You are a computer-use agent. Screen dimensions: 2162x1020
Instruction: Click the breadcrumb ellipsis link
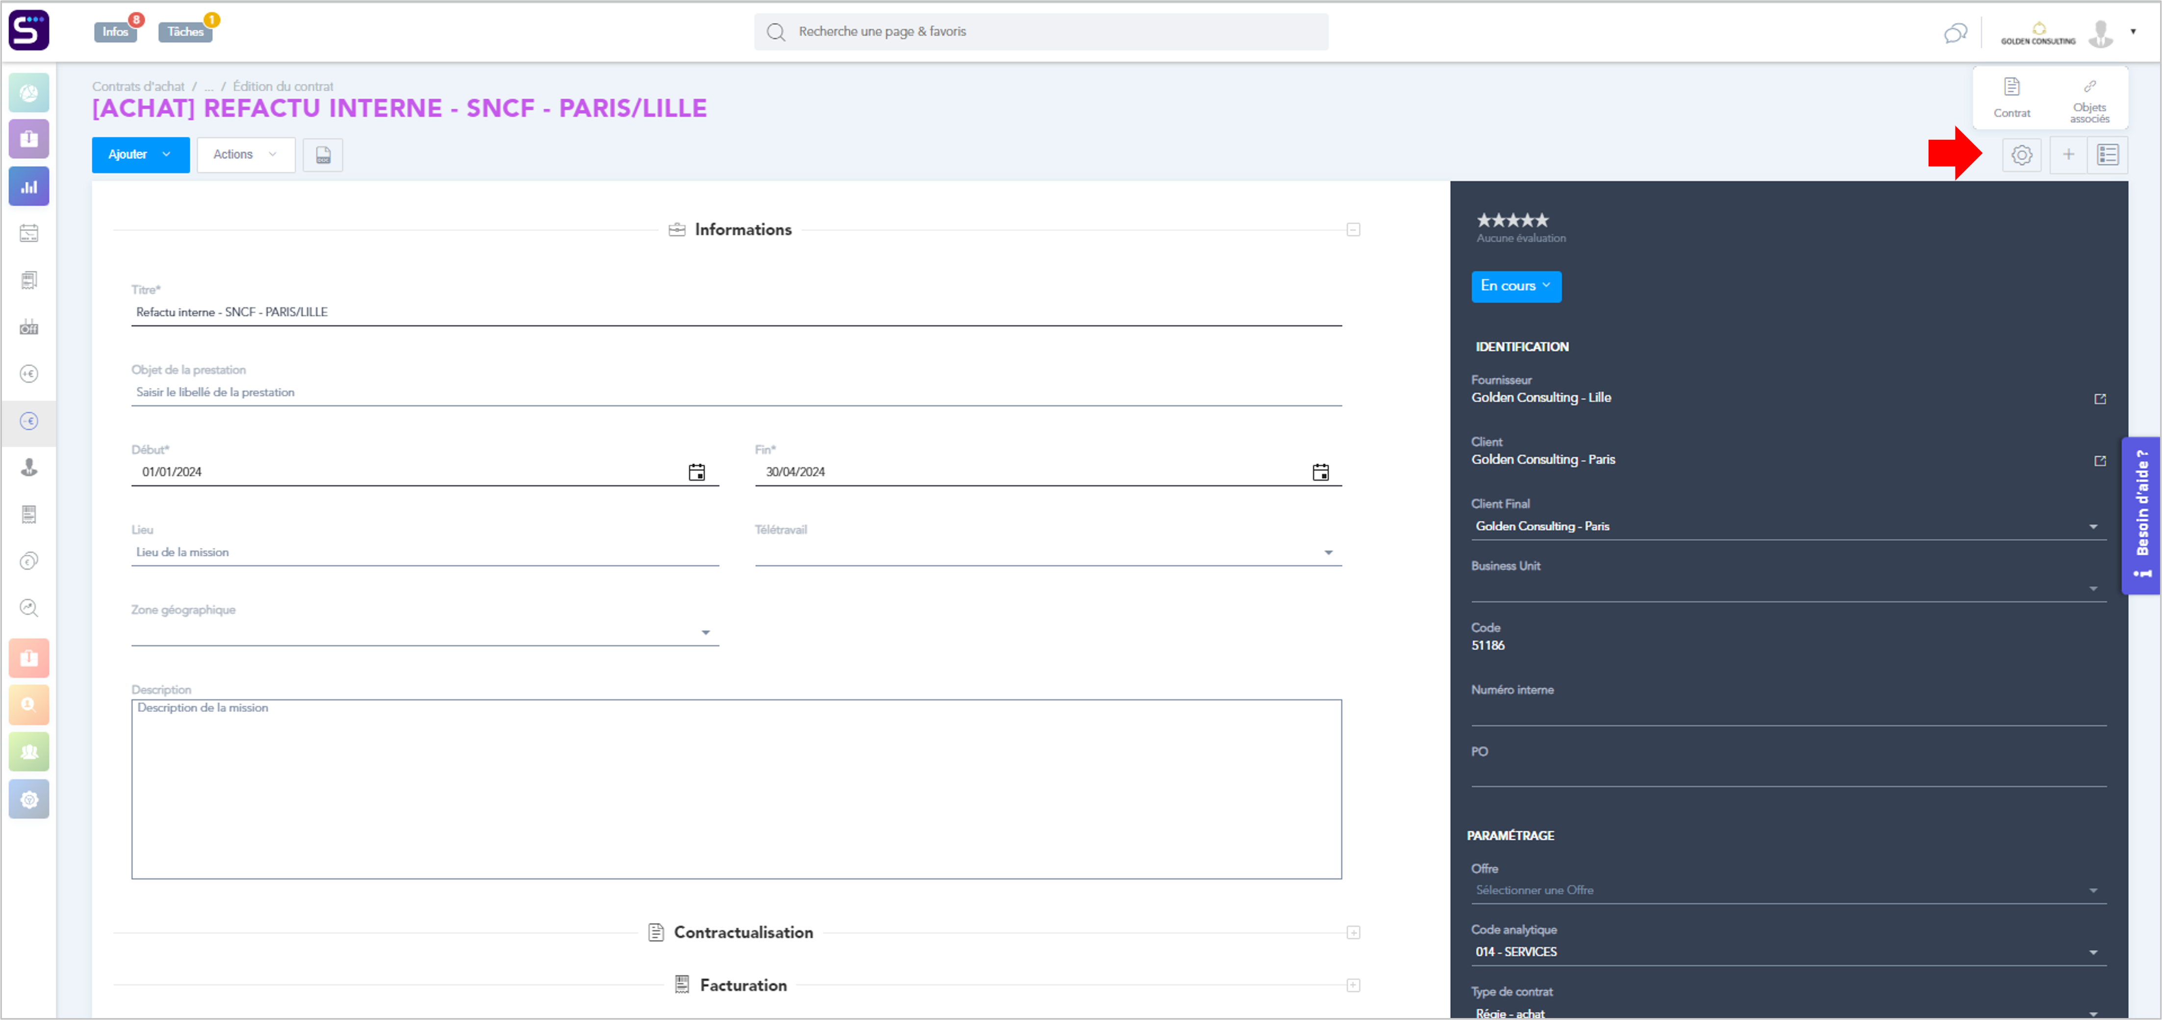[x=209, y=86]
